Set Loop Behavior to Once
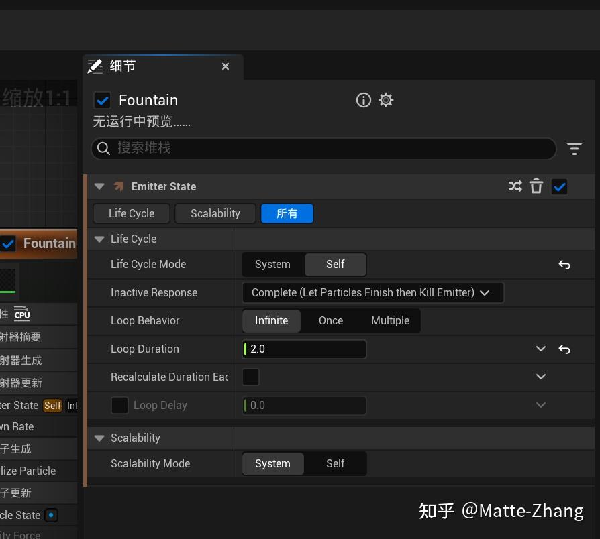600x539 pixels. tap(330, 320)
